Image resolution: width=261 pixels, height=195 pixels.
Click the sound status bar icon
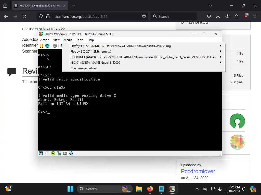coord(71,153)
